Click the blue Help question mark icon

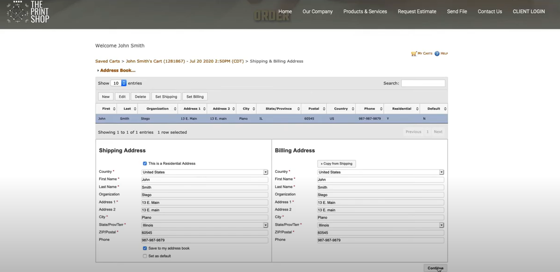click(436, 53)
